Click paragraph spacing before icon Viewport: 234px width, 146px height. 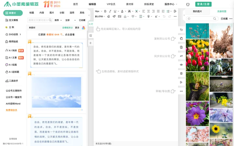125,17
